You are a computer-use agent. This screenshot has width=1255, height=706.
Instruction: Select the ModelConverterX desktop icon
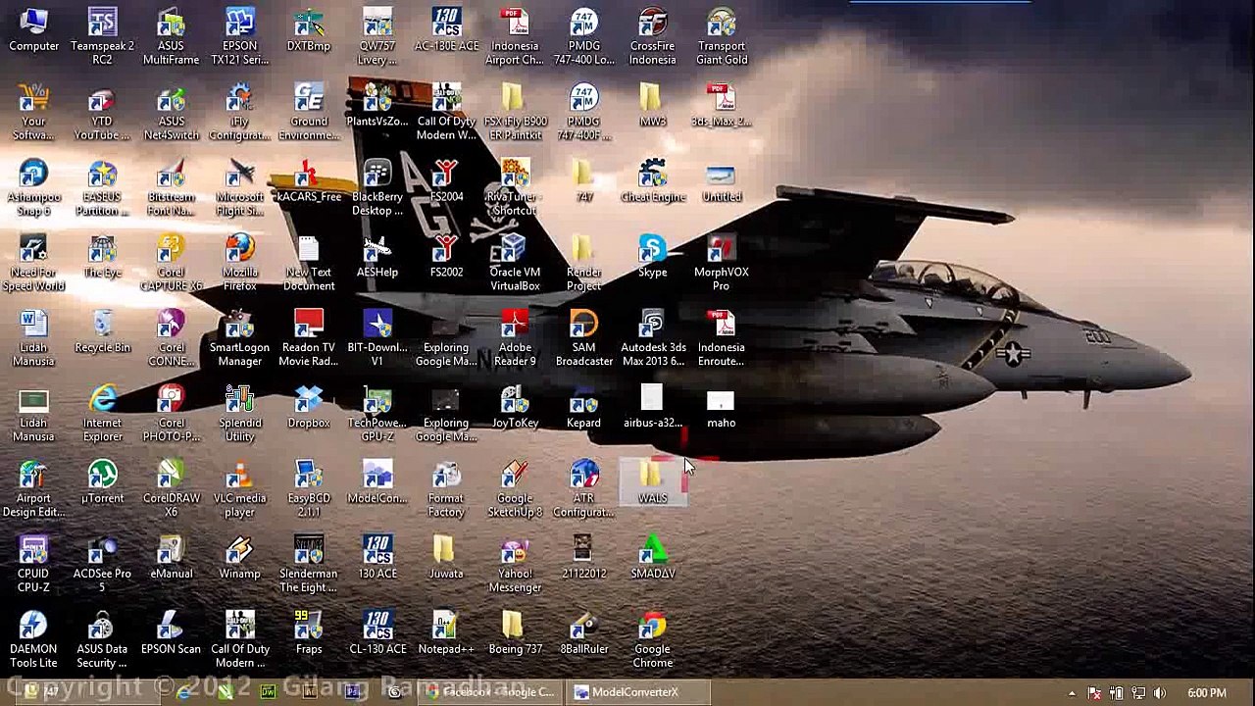tap(377, 483)
